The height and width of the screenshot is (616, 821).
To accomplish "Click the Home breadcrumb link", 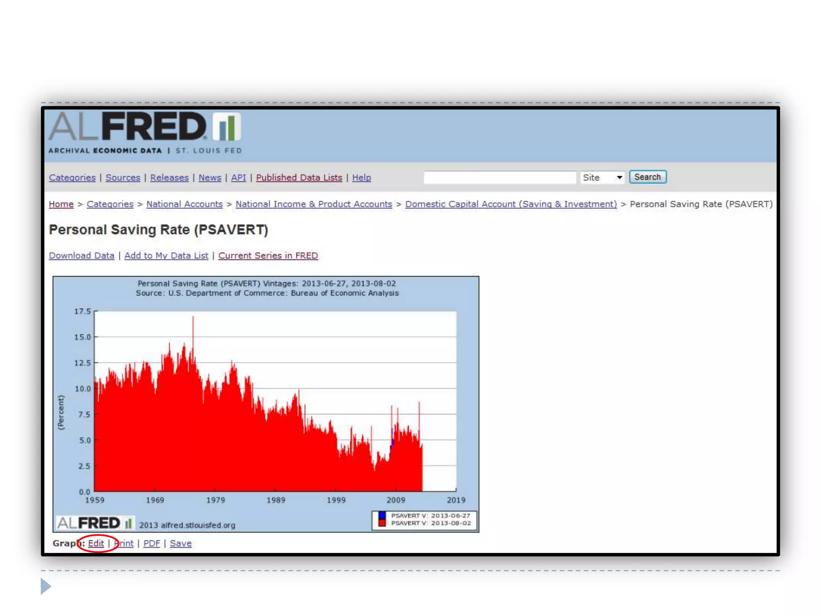I will 61,204.
